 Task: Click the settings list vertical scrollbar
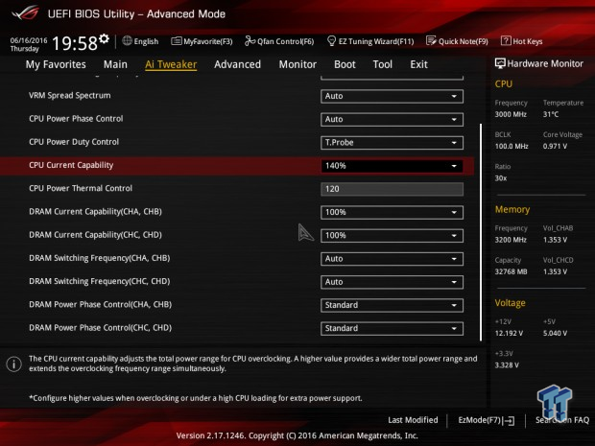(481, 232)
